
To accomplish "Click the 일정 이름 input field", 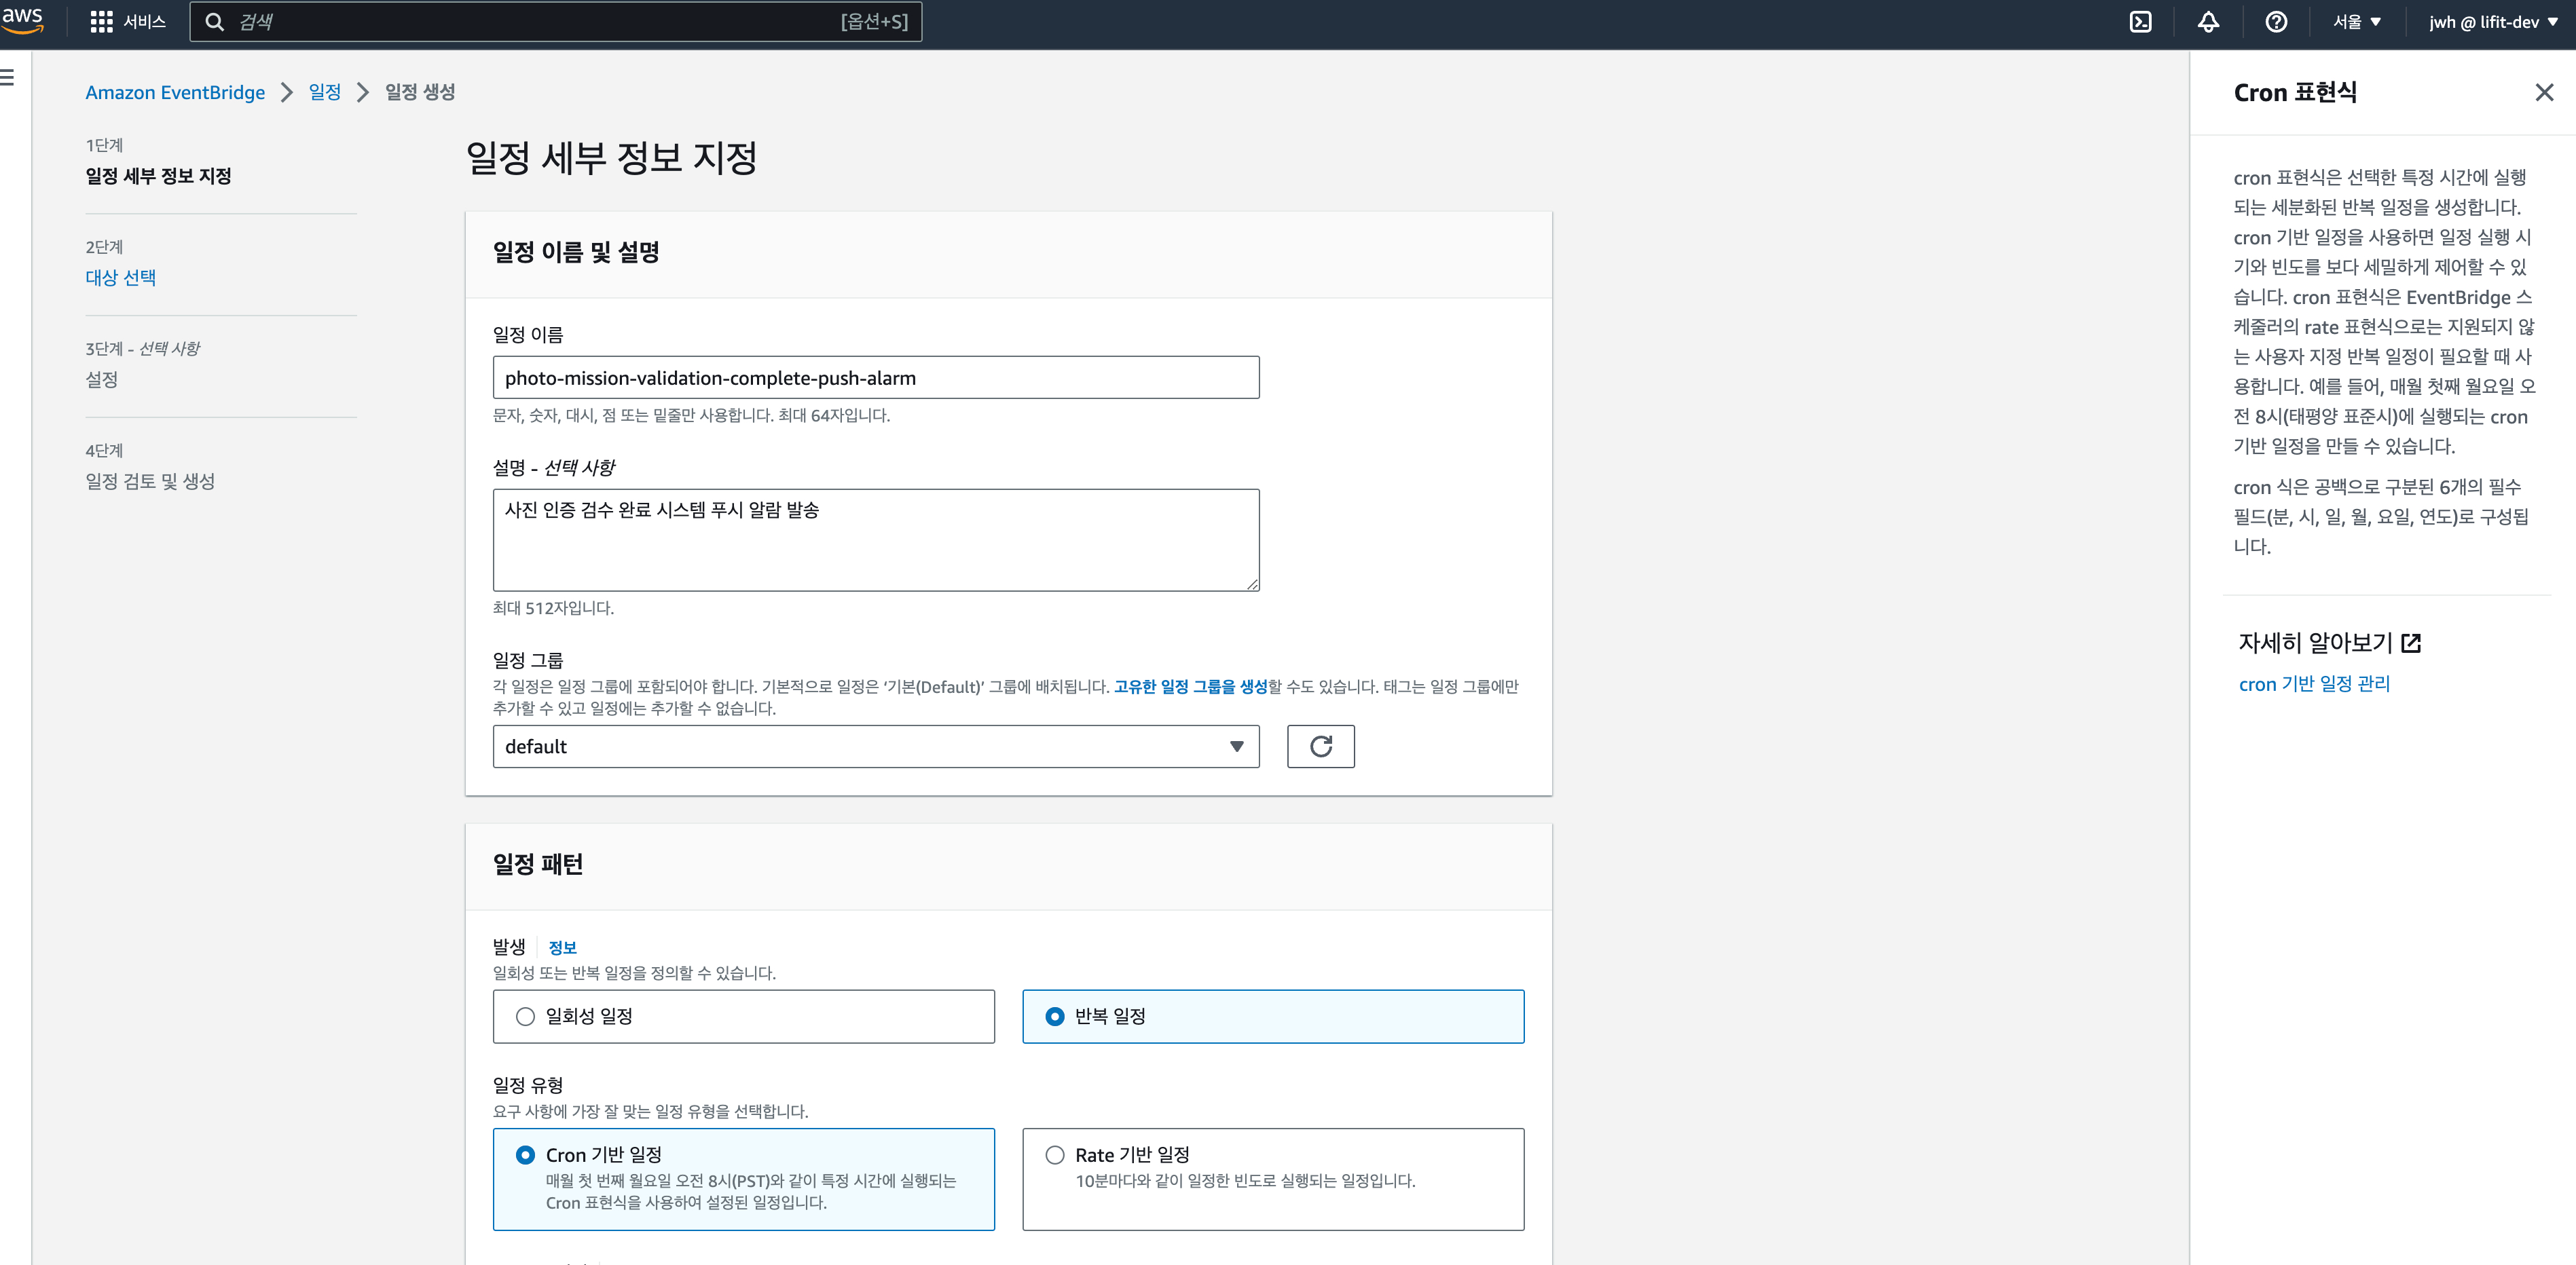I will [x=875, y=378].
